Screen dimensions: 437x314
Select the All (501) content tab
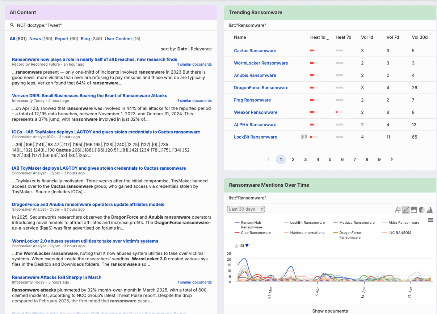(x=18, y=39)
